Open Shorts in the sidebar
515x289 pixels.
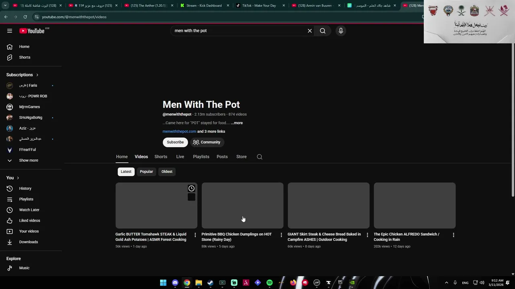click(31, 57)
